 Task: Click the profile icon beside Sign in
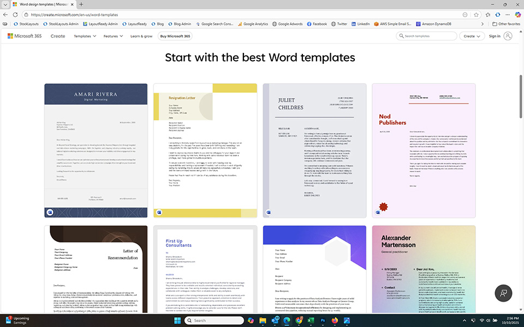508,36
